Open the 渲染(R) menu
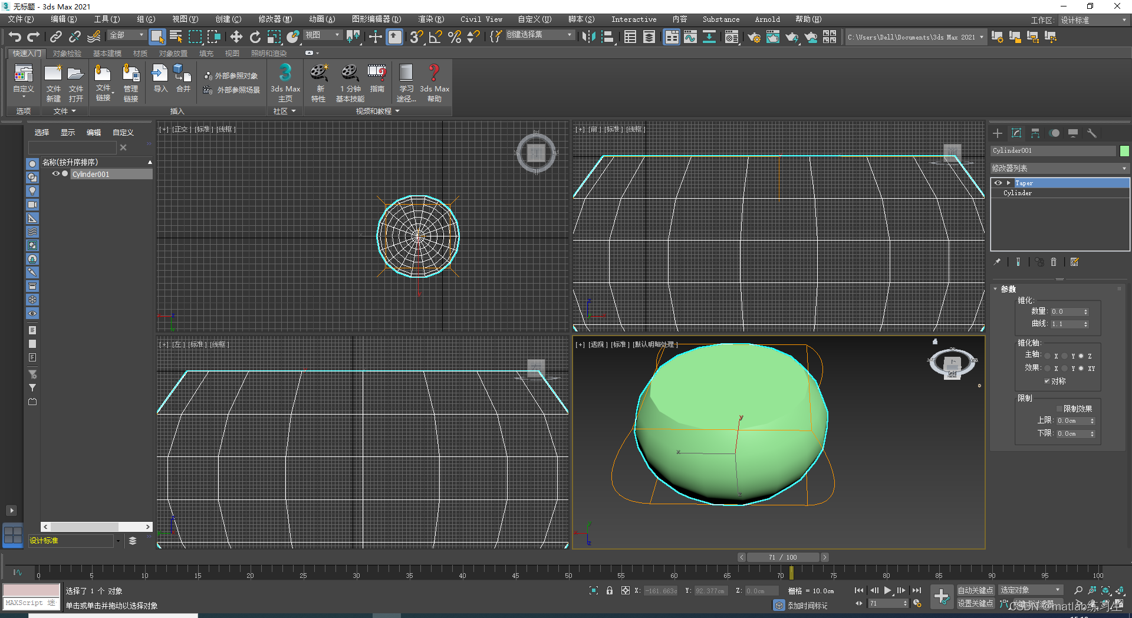Screen dimensions: 1132x618 point(431,19)
